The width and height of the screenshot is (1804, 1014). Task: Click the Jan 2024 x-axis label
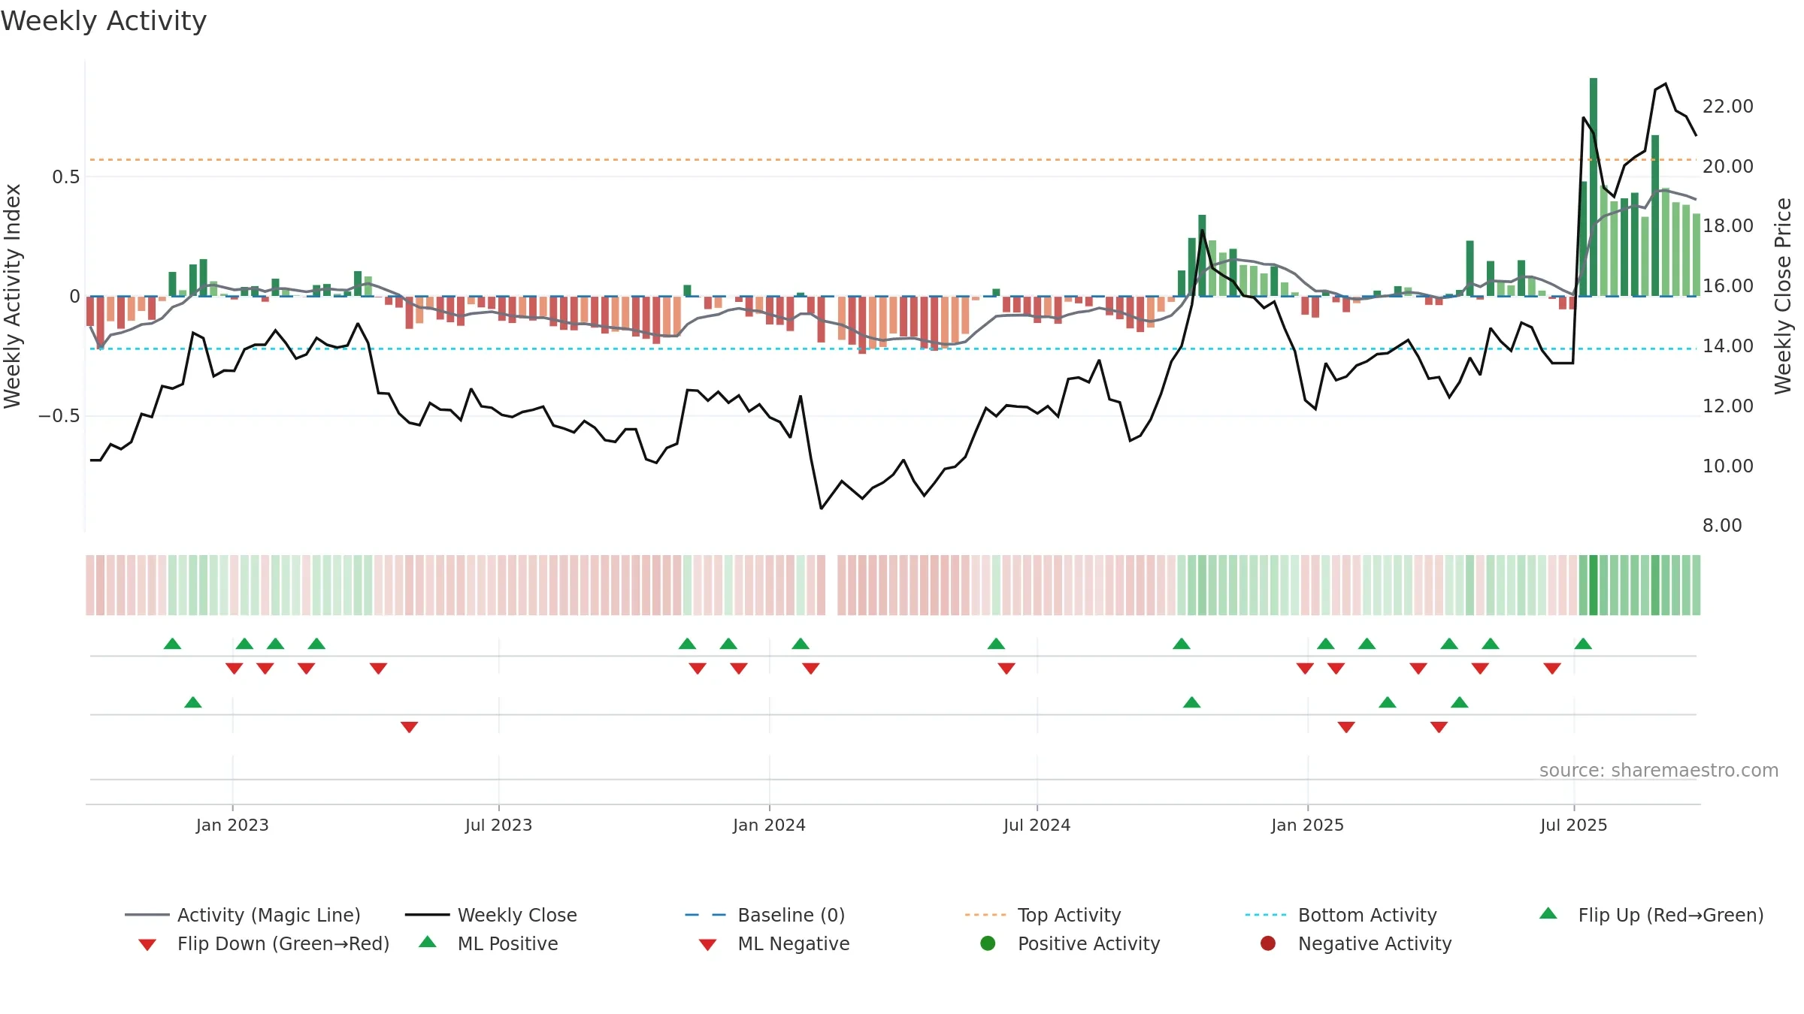click(769, 825)
